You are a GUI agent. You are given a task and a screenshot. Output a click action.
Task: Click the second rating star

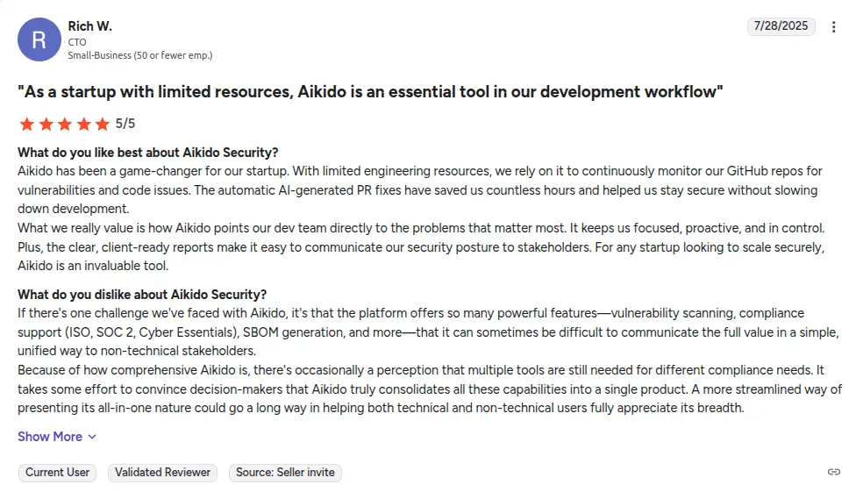(x=46, y=124)
